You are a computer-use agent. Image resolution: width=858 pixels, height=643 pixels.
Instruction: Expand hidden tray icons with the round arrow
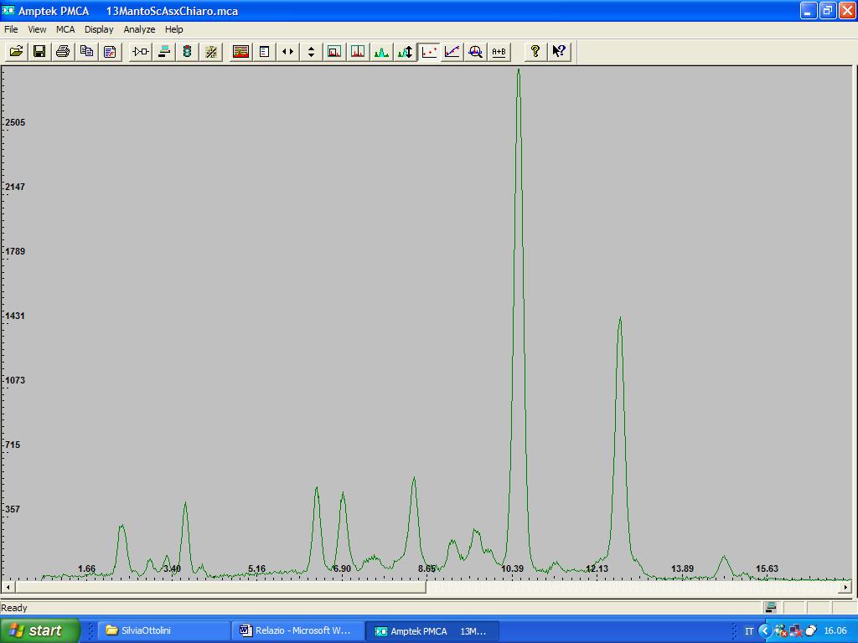click(x=764, y=631)
